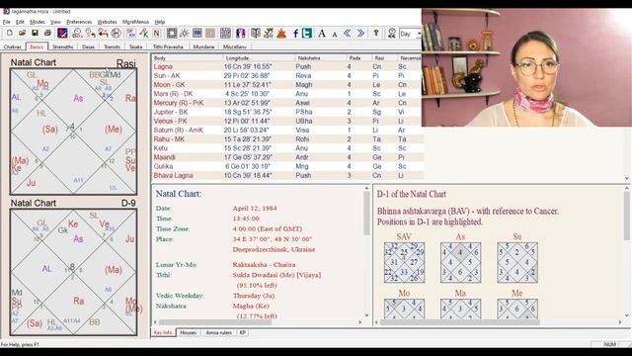Open the Edit menu

pos(20,22)
